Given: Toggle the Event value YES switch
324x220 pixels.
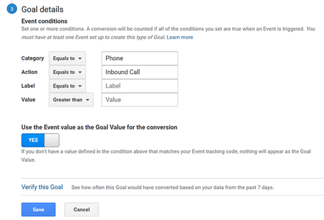Looking at the screenshot, I should (x=40, y=140).
